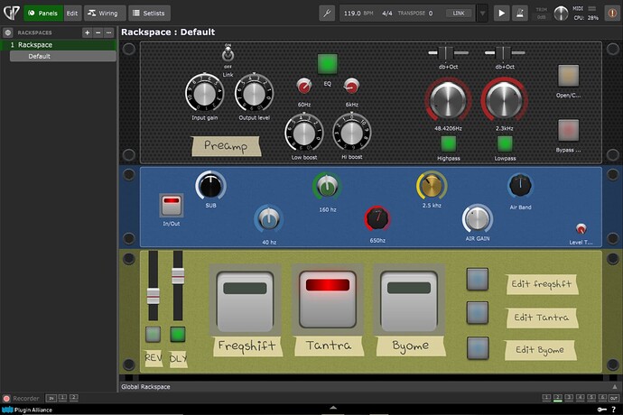
Task: Move the right db+Oct slider
Action: (505, 53)
